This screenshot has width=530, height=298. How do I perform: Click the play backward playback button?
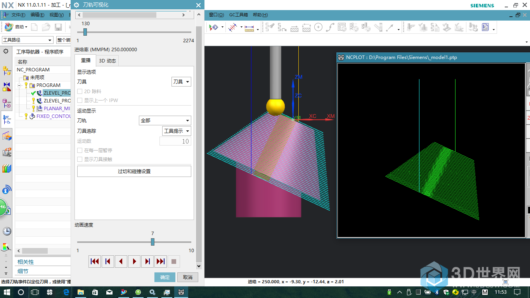pos(121,262)
